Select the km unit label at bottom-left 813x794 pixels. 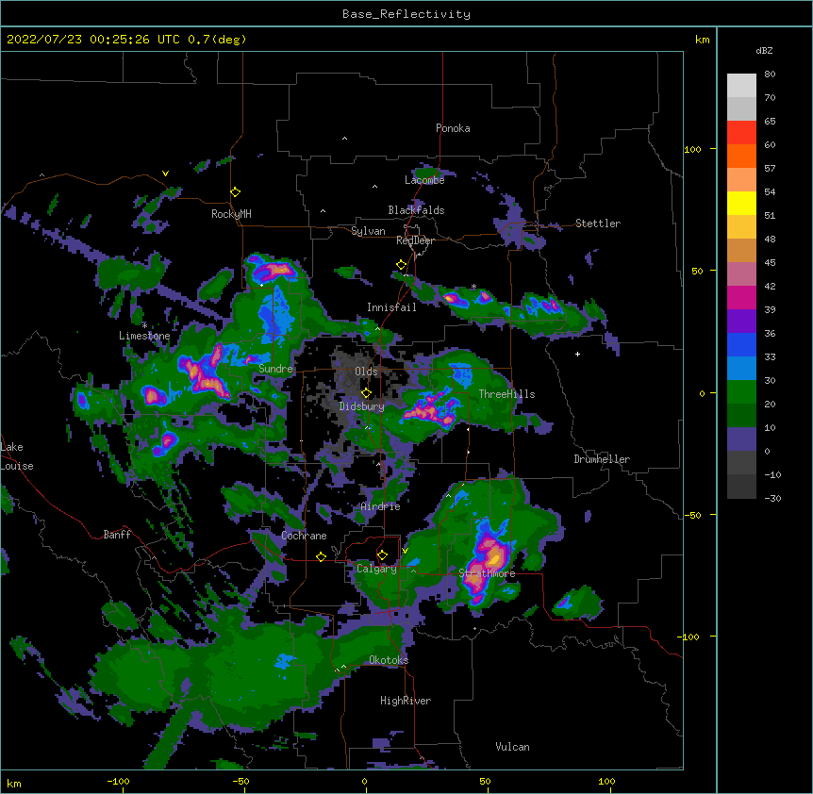pyautogui.click(x=13, y=783)
